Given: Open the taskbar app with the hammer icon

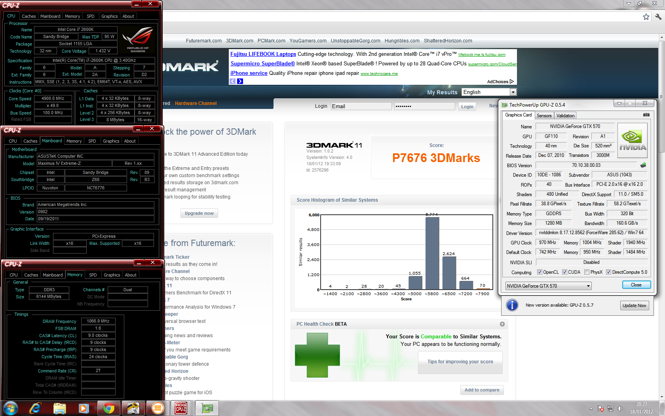Looking at the screenshot, I should [x=133, y=408].
